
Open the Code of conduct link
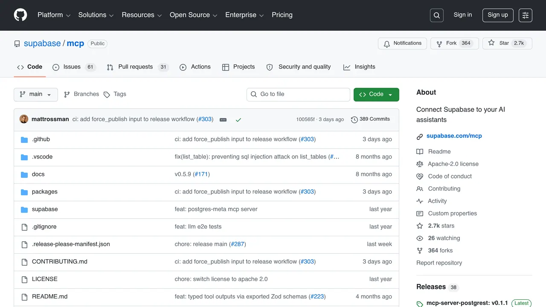444,176
